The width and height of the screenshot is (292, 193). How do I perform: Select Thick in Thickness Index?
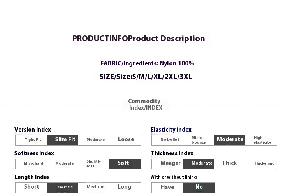tap(229, 163)
